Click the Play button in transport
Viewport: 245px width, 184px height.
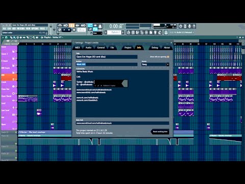point(64,30)
